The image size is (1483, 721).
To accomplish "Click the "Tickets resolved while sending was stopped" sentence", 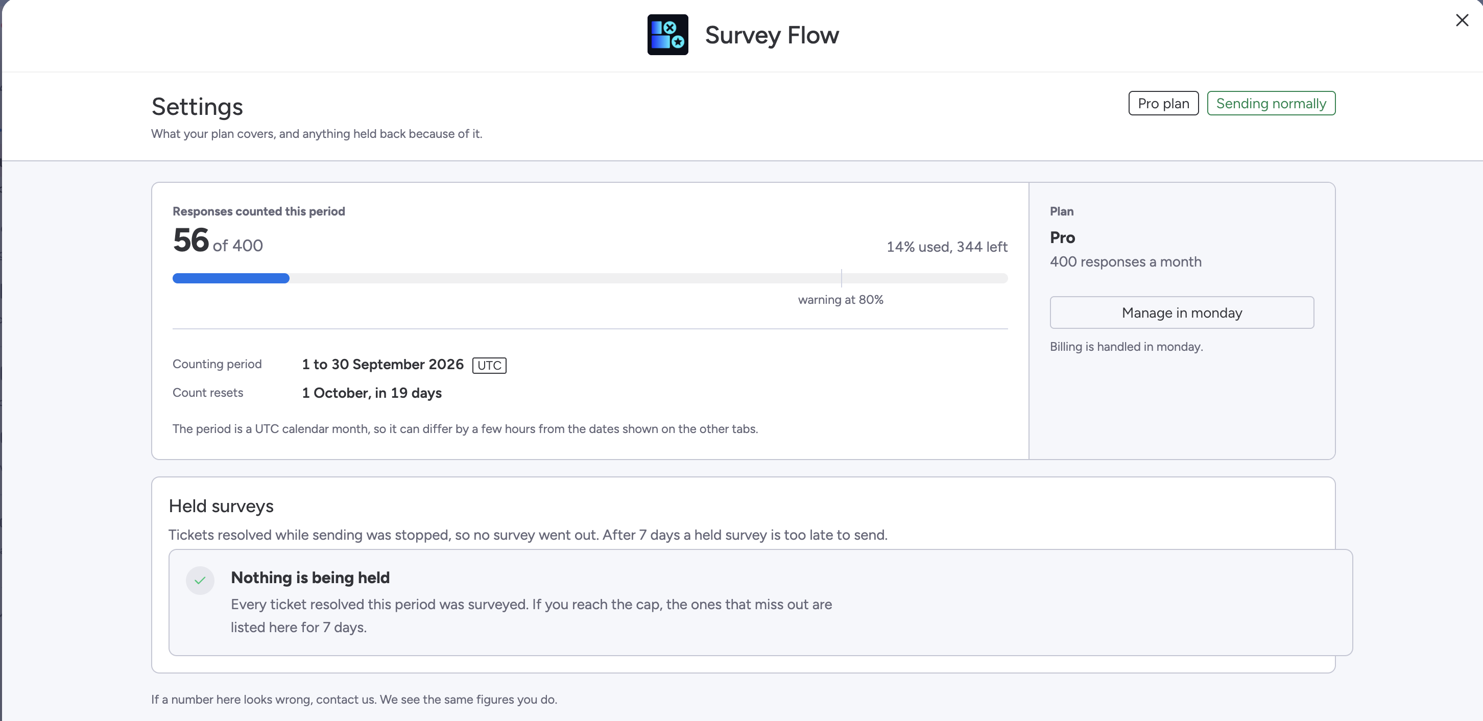I will point(528,535).
